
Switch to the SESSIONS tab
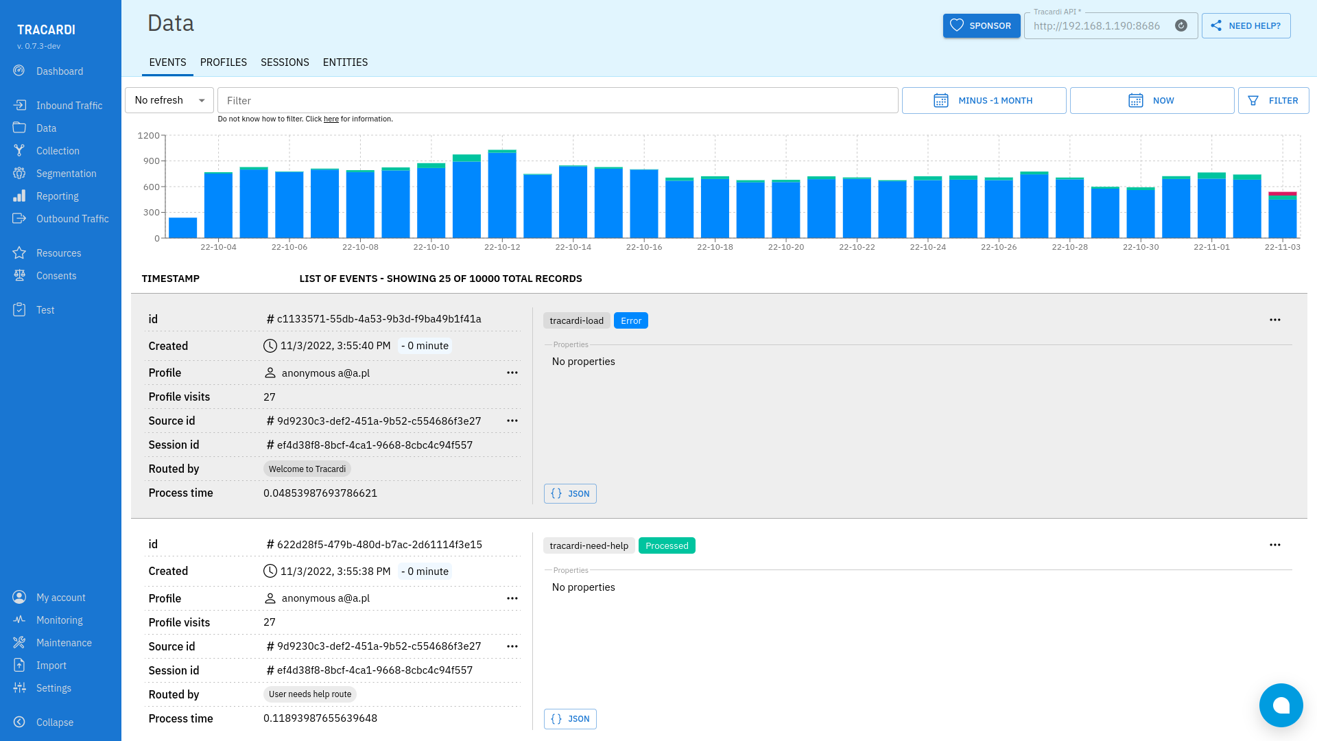tap(285, 62)
